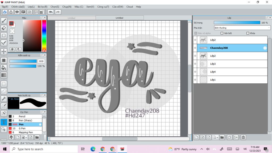Tick the Khóa lock checkbox
This screenshot has height=153, width=272.
pos(248,33)
